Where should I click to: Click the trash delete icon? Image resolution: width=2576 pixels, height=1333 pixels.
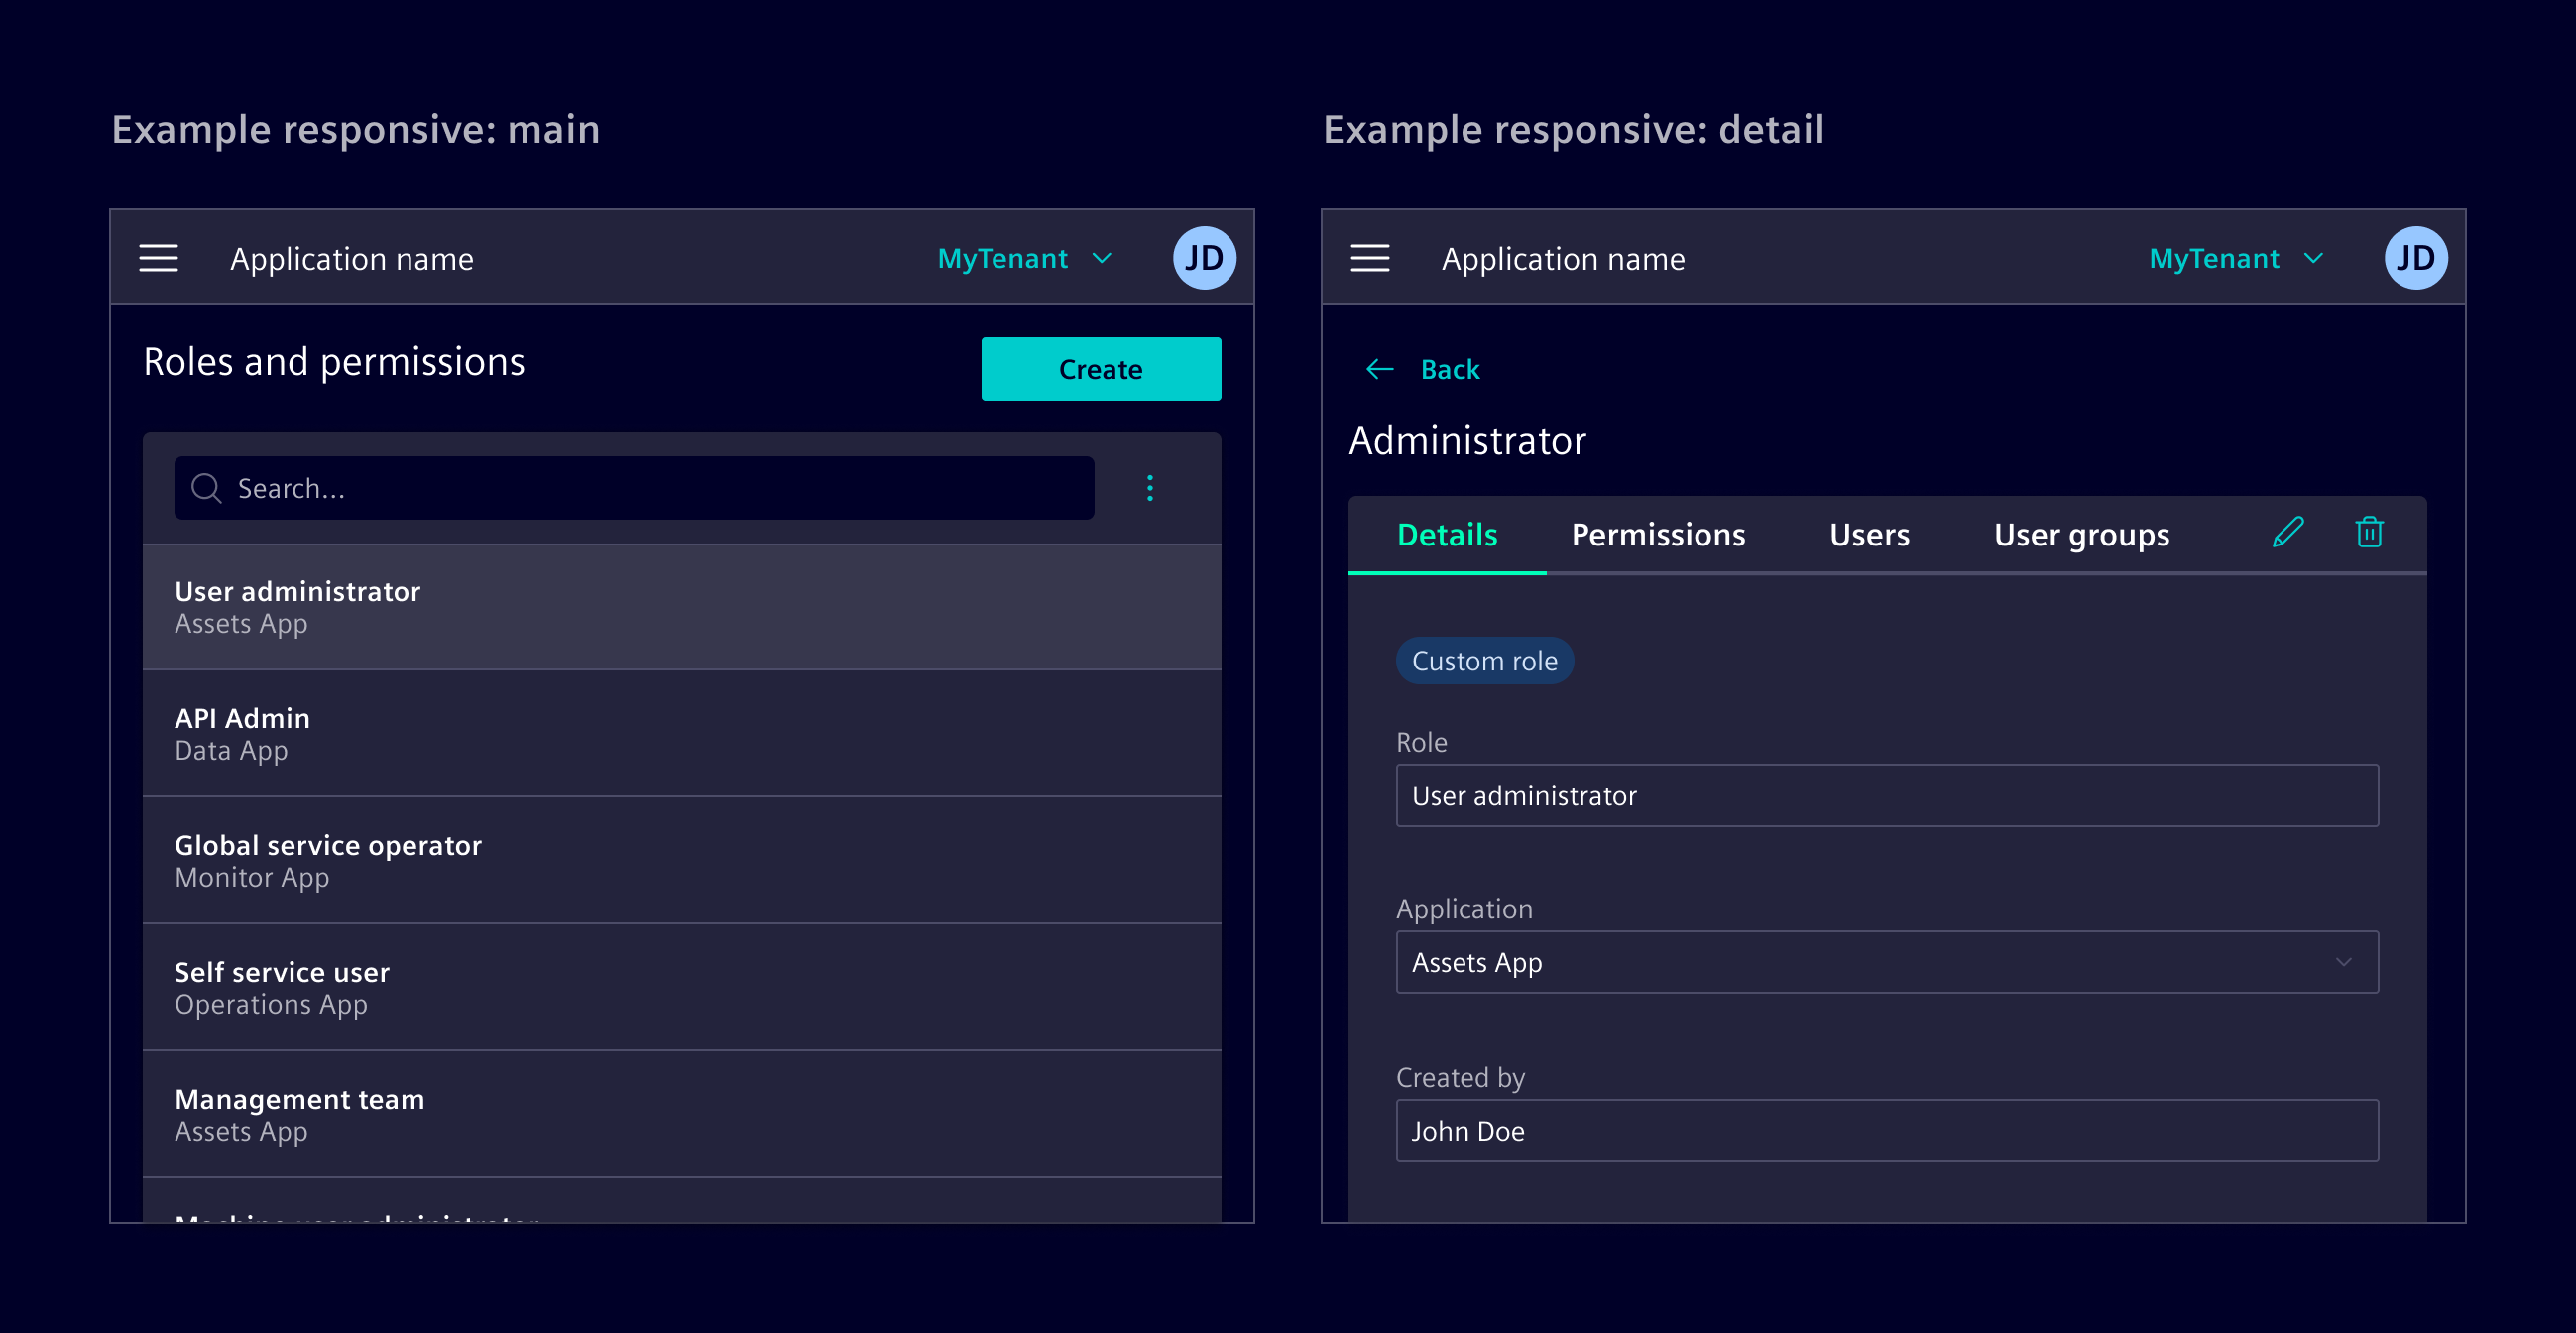pos(2368,532)
